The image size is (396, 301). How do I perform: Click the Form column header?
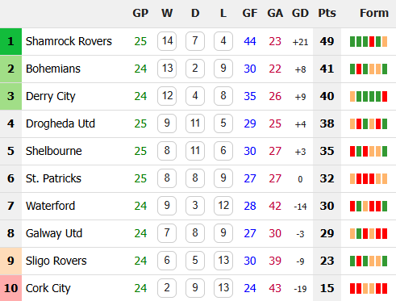click(374, 13)
